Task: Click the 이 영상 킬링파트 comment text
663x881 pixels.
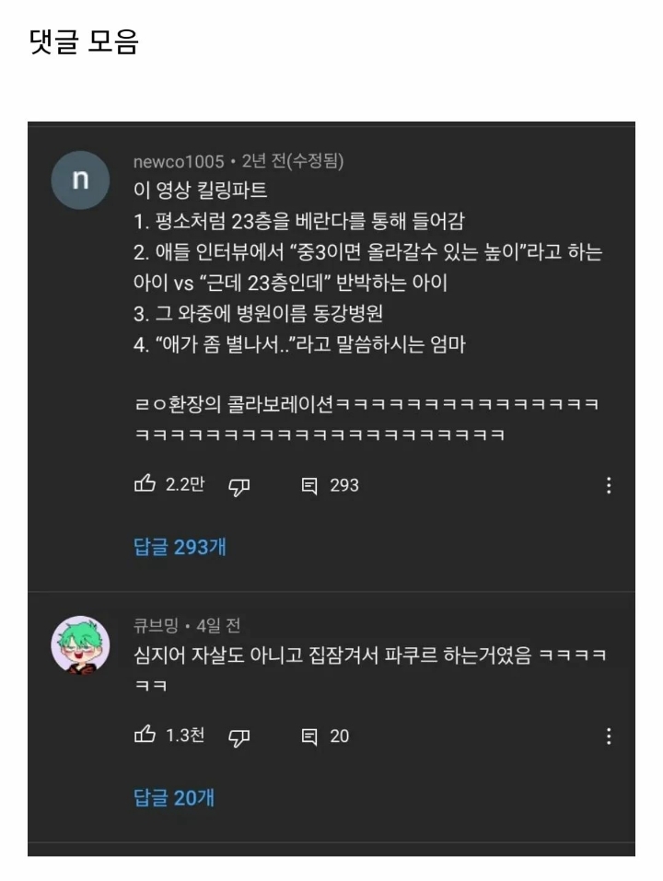Action: pyautogui.click(x=200, y=191)
